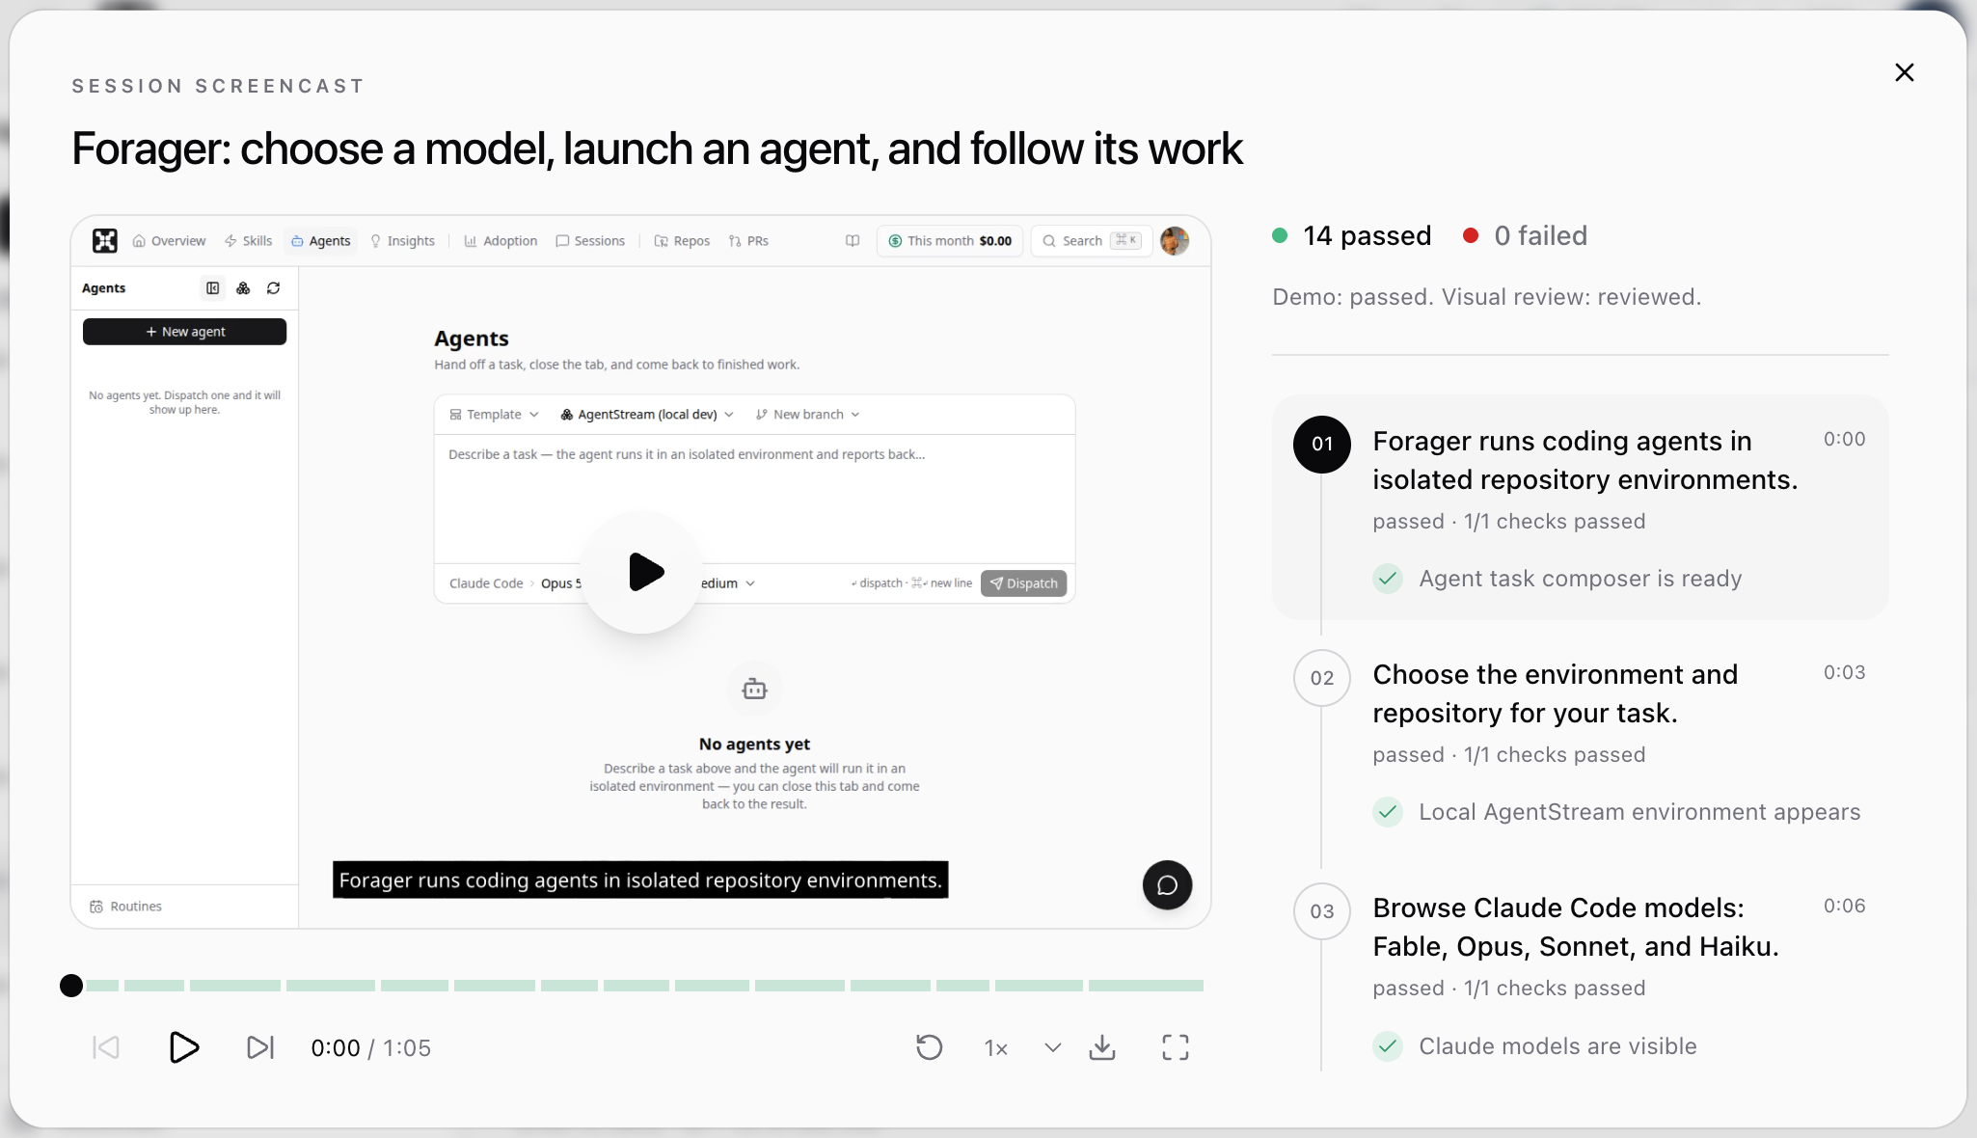Click the Search field
Image resolution: width=1977 pixels, height=1138 pixels.
tap(1092, 241)
